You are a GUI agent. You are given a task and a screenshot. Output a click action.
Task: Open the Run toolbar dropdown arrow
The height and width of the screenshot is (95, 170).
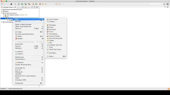24,4
